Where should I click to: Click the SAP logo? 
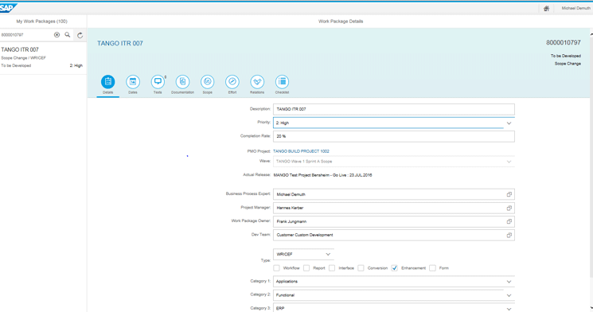click(x=8, y=8)
